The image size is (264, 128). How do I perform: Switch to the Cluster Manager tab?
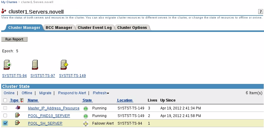(24, 28)
